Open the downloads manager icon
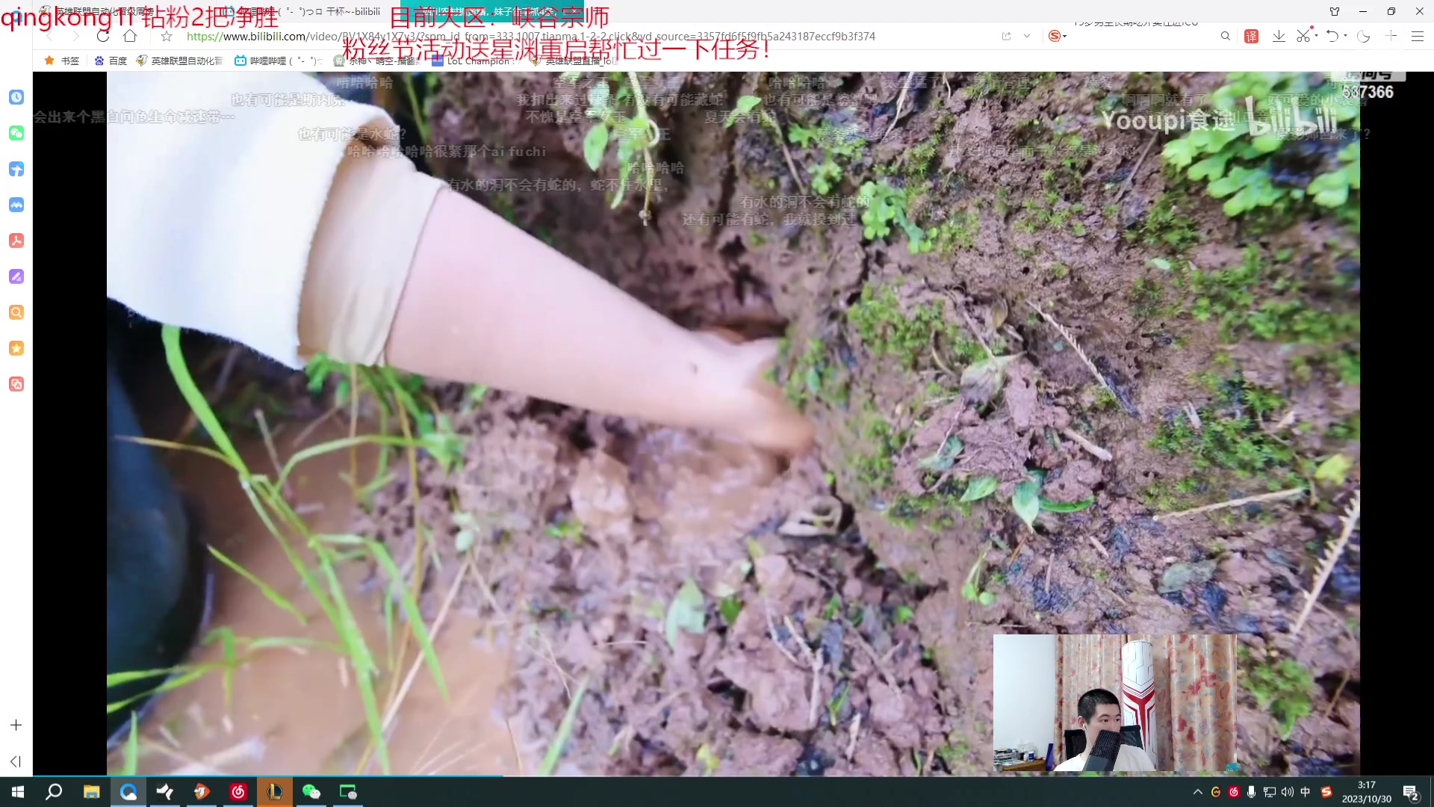The image size is (1434, 807). point(1279,36)
